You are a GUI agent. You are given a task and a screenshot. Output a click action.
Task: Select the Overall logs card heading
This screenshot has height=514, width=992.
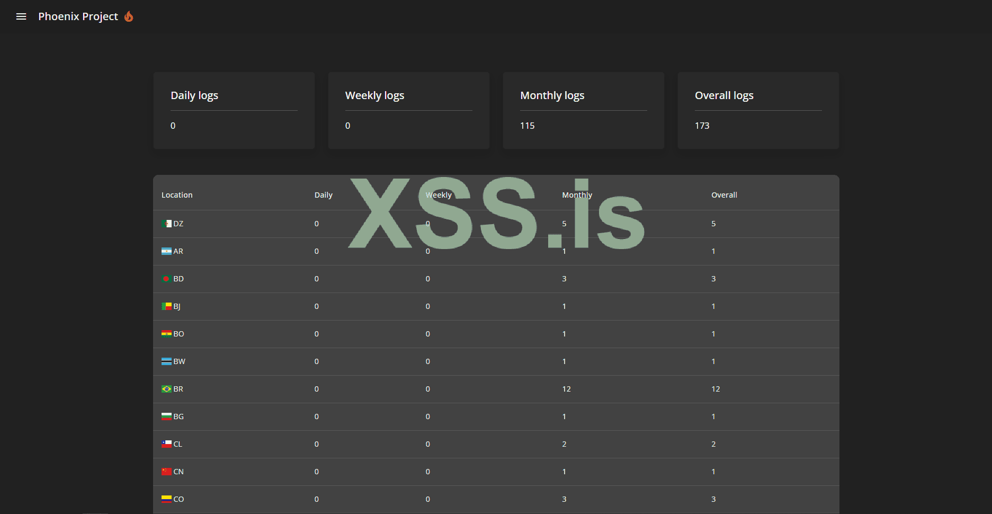coord(724,95)
